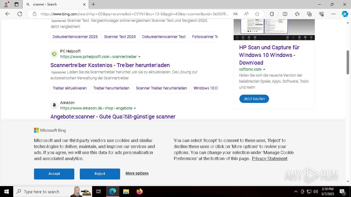Click the PC Helpsoft site favicon

[54, 54]
